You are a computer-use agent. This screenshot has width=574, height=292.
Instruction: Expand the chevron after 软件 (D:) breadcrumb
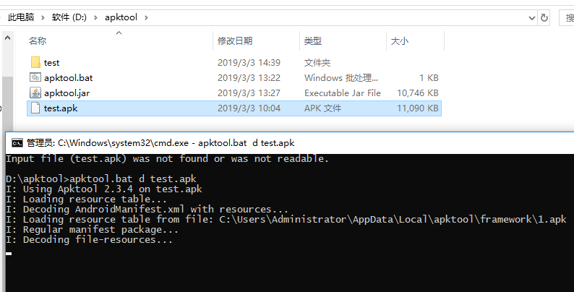95,17
